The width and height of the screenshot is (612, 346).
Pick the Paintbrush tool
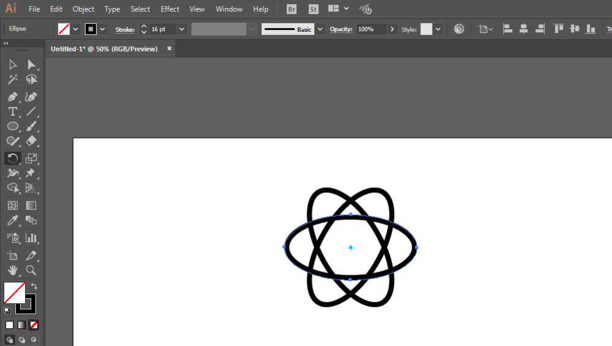tap(31, 126)
